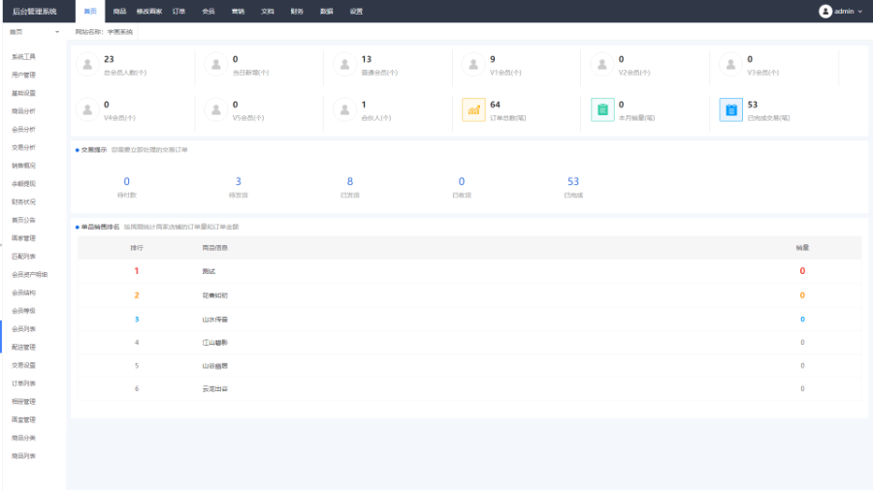873x490 pixels.
Task: Click the 商品信息 column header
Action: click(x=215, y=248)
